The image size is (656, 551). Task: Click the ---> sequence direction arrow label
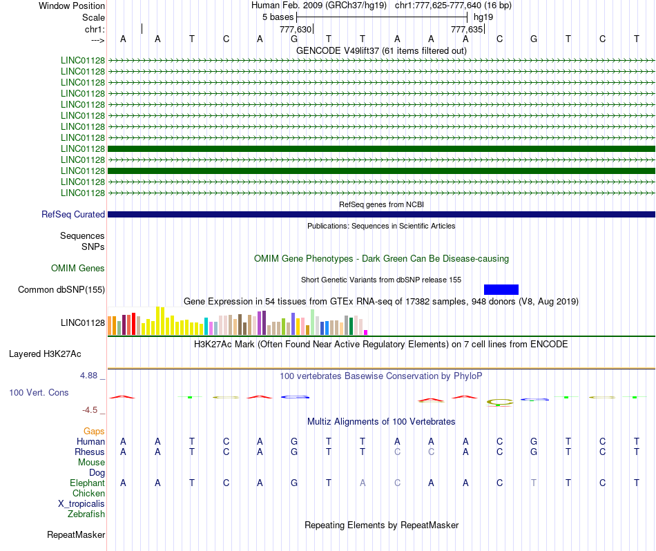[97, 40]
